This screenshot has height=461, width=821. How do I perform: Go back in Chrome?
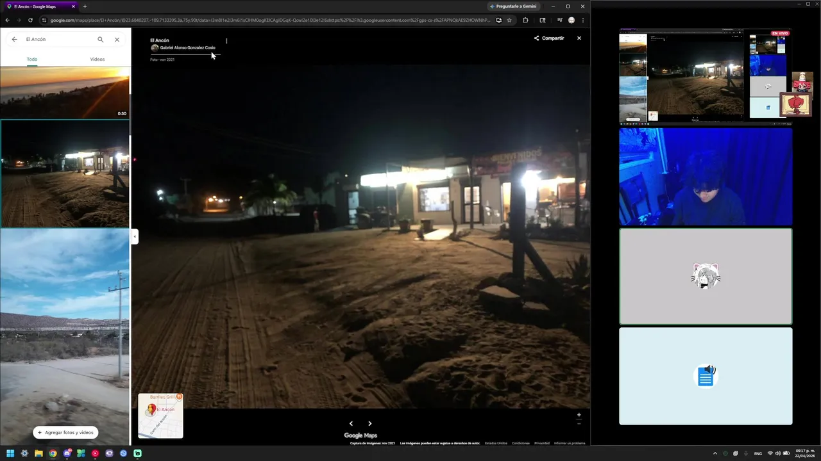(8, 20)
